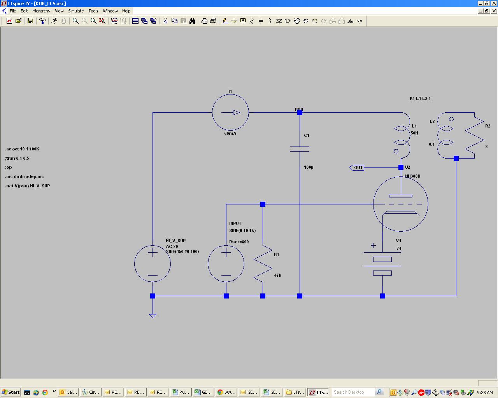Click the 100µ capacitor value
498x398 pixels.
click(x=309, y=167)
